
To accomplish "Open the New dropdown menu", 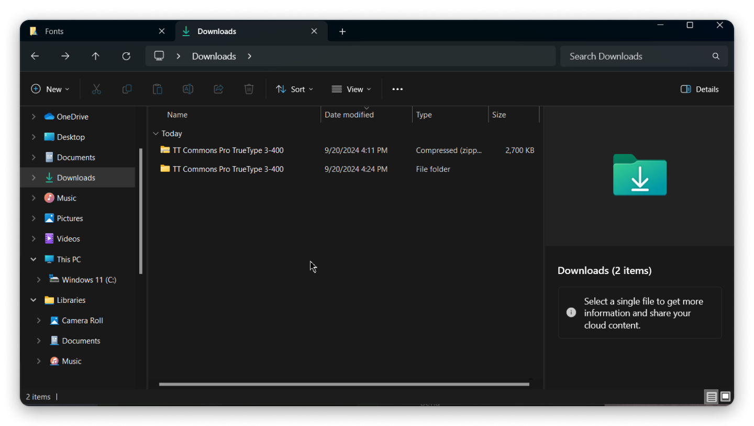I will pos(50,89).
